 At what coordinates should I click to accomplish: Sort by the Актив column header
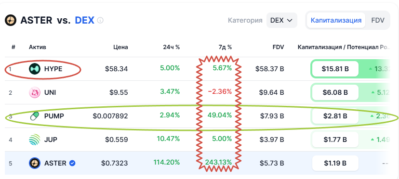click(38, 47)
